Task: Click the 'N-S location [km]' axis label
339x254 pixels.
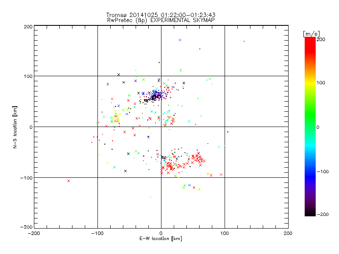Action: pyautogui.click(x=15, y=127)
